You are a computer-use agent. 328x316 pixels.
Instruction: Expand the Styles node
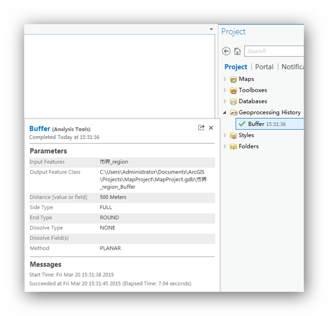pyautogui.click(x=225, y=135)
